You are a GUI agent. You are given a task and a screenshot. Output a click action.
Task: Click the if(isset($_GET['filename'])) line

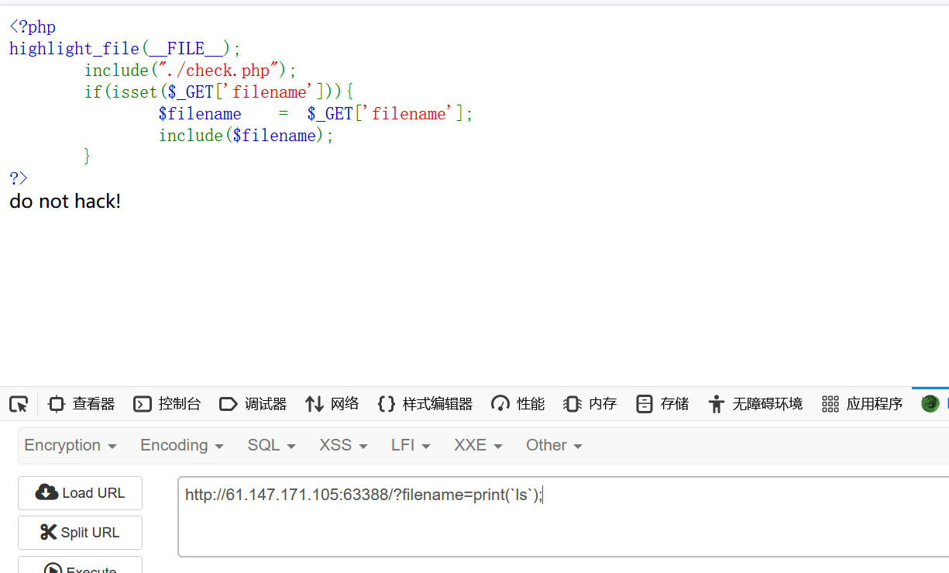219,92
